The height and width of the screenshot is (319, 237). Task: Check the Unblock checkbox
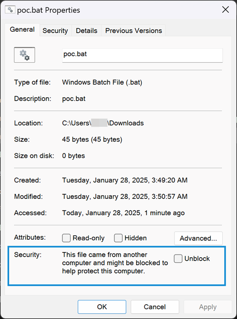click(x=178, y=259)
